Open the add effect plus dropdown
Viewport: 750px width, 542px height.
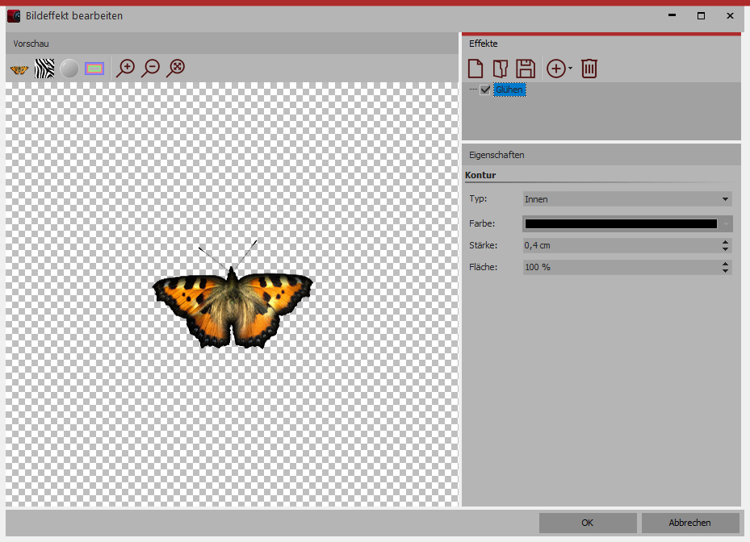coord(559,69)
